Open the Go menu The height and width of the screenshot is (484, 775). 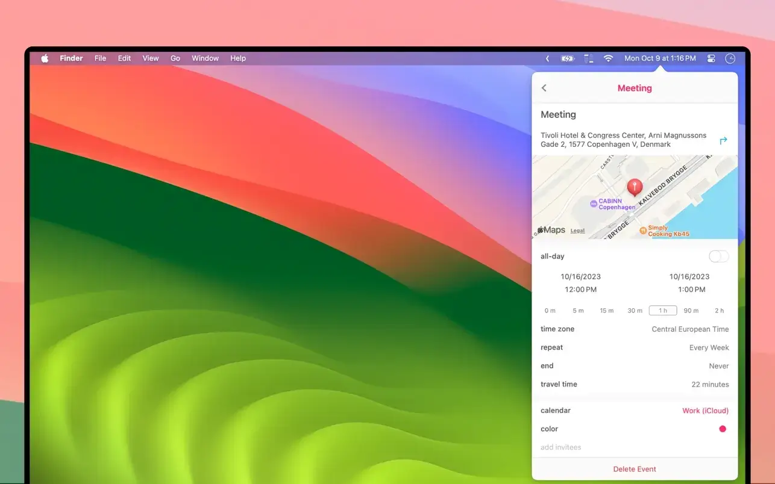point(175,58)
